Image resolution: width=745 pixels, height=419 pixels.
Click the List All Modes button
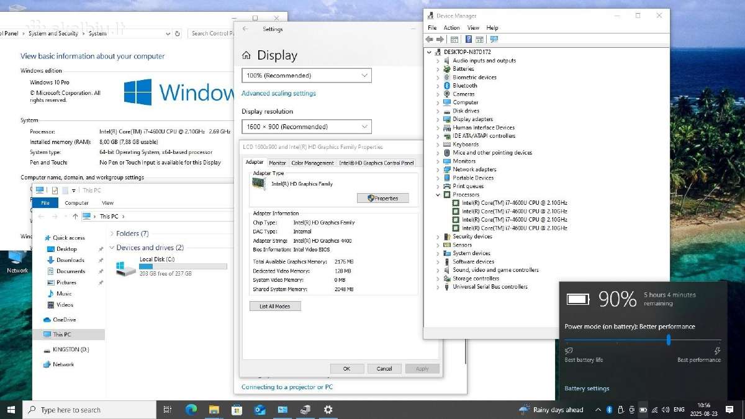pyautogui.click(x=275, y=306)
